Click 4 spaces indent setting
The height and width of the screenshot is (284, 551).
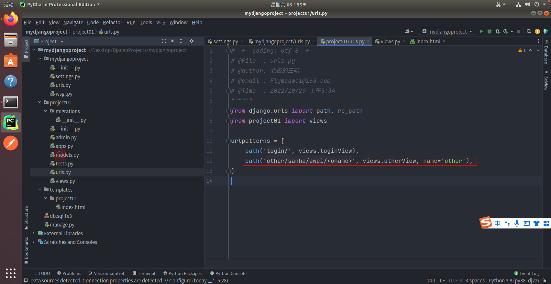(x=475, y=280)
